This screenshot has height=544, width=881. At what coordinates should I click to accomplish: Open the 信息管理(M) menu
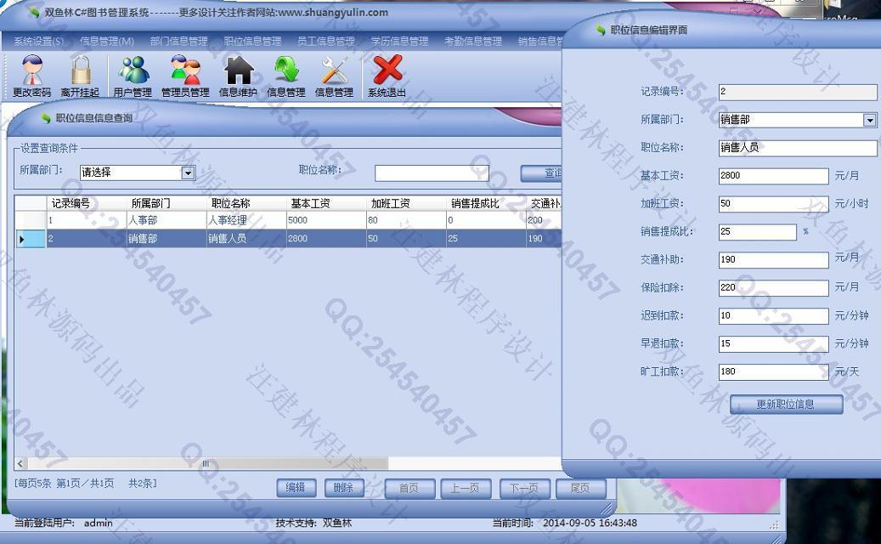107,41
